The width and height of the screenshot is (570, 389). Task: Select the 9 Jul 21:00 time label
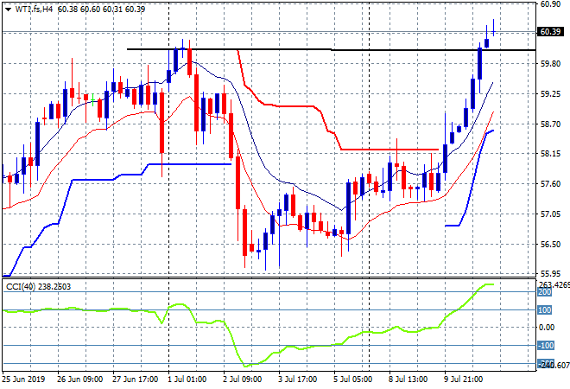(464, 379)
